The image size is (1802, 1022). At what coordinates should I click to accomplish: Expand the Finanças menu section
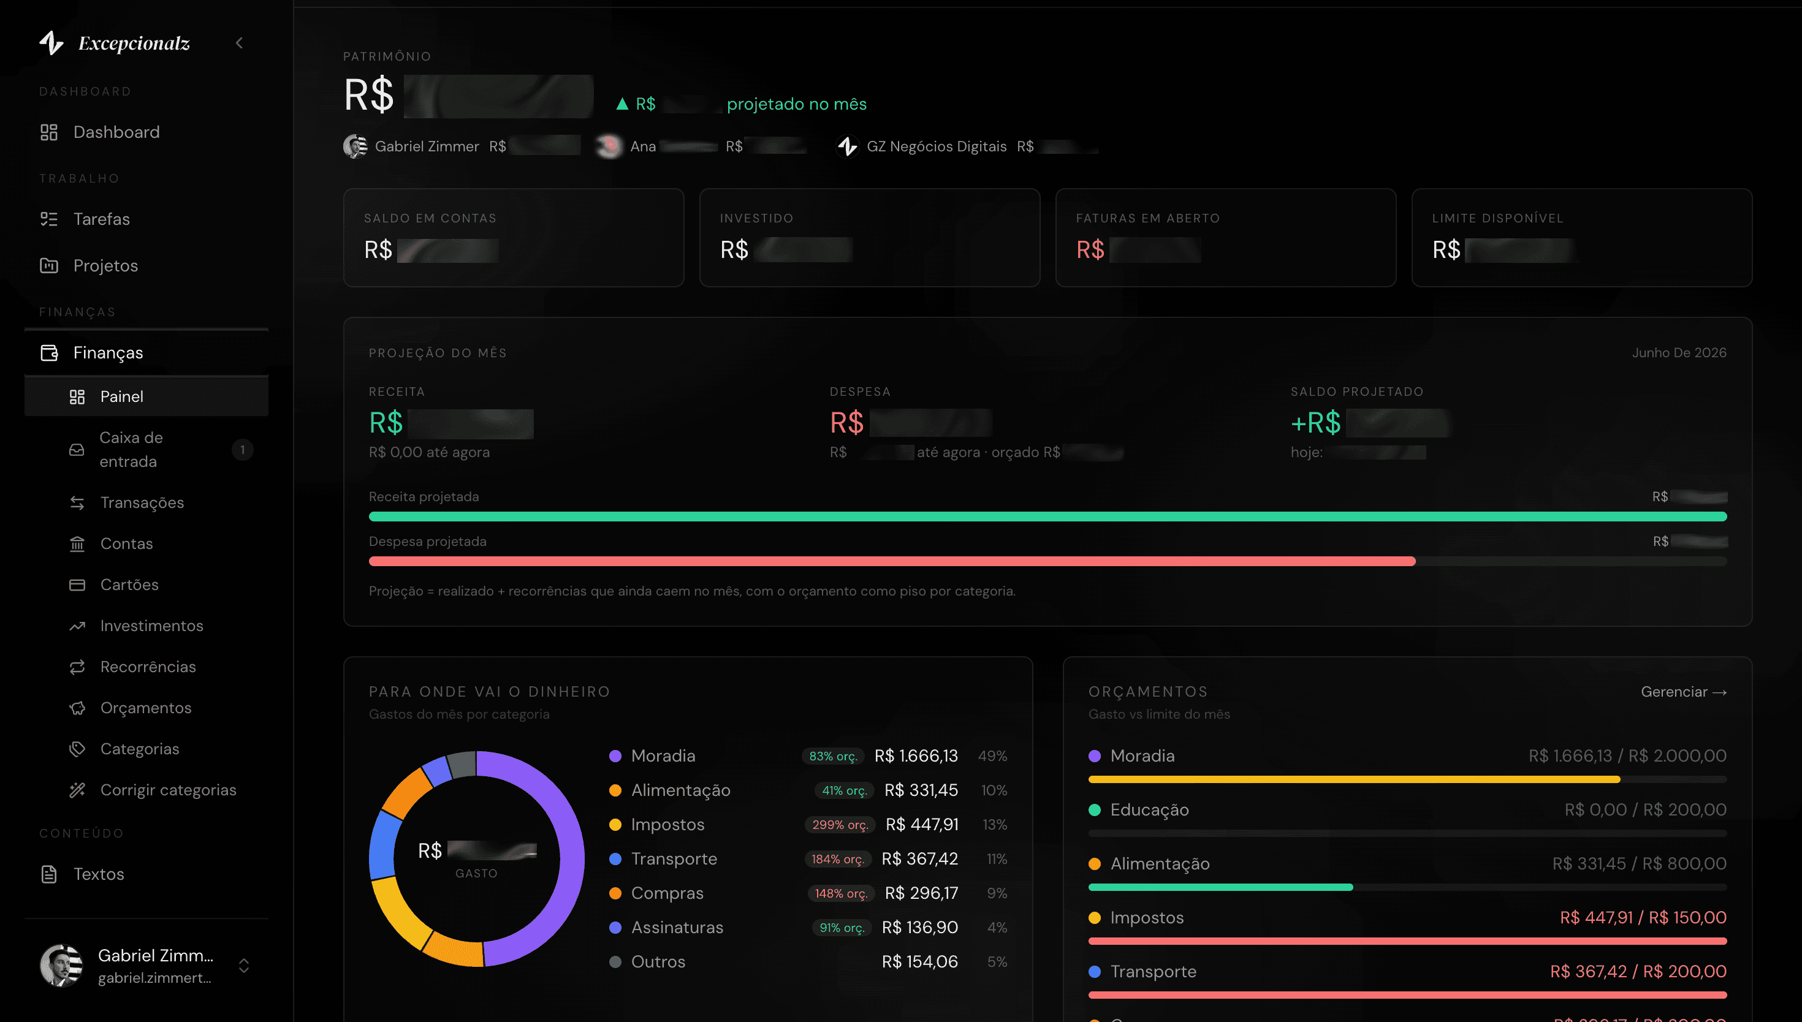coord(146,352)
